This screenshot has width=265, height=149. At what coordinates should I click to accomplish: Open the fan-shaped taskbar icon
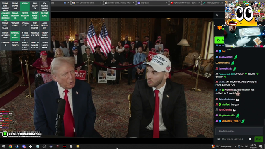click(31, 146)
